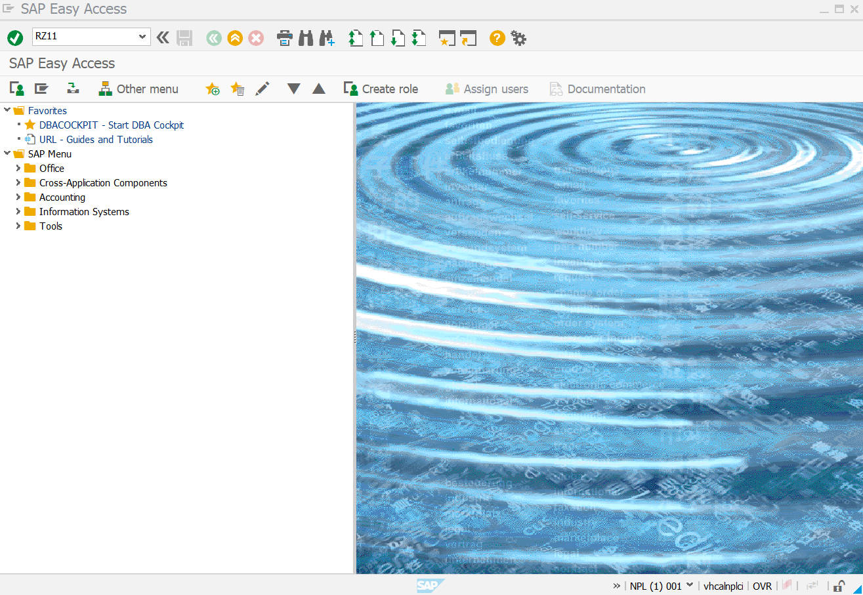Select the Information Systems tree item
This screenshot has height=595, width=863.
(84, 211)
